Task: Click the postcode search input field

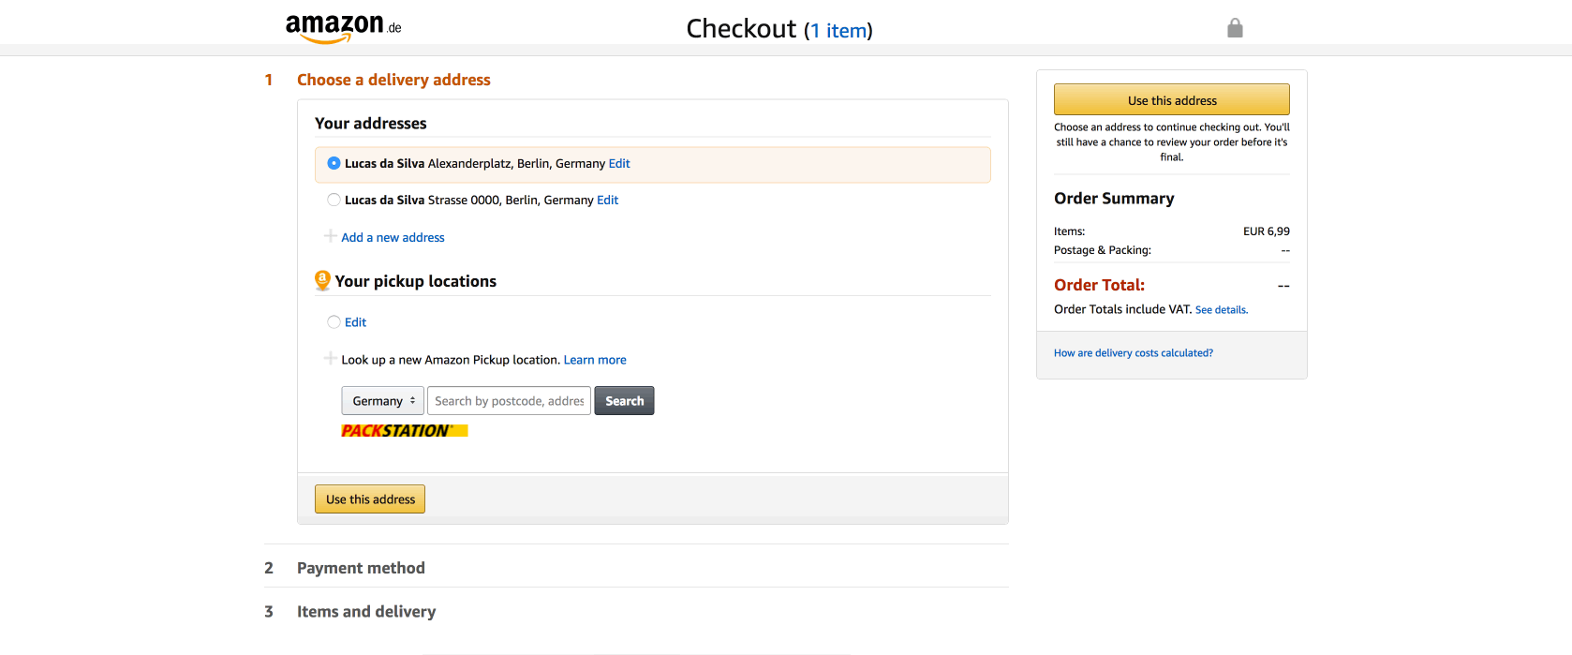Action: click(509, 401)
